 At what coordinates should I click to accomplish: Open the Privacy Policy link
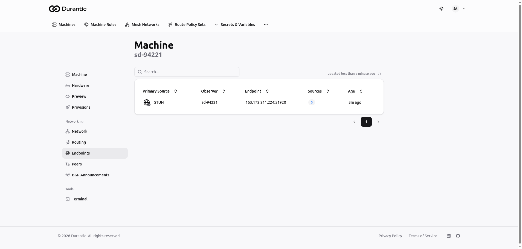pyautogui.click(x=390, y=236)
